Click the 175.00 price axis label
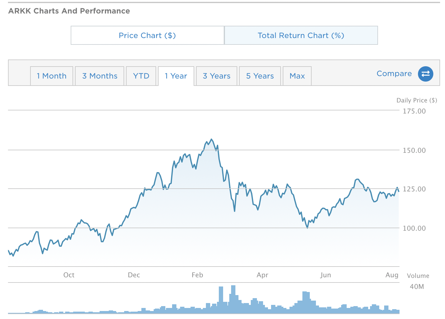The image size is (445, 319). point(414,111)
